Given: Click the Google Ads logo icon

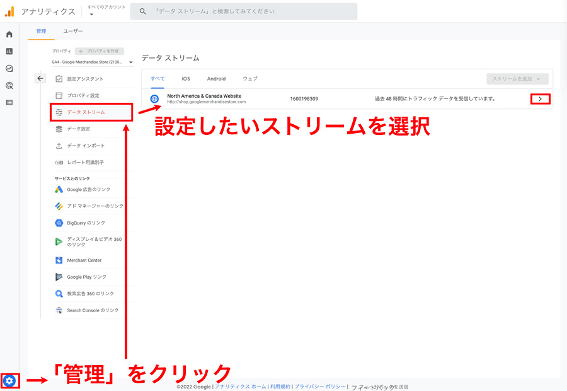Looking at the screenshot, I should click(x=59, y=189).
